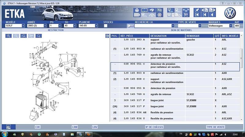Viewport: 245px width, 137px height.
Task: Click the pushpin icon
Action: click(x=197, y=10)
